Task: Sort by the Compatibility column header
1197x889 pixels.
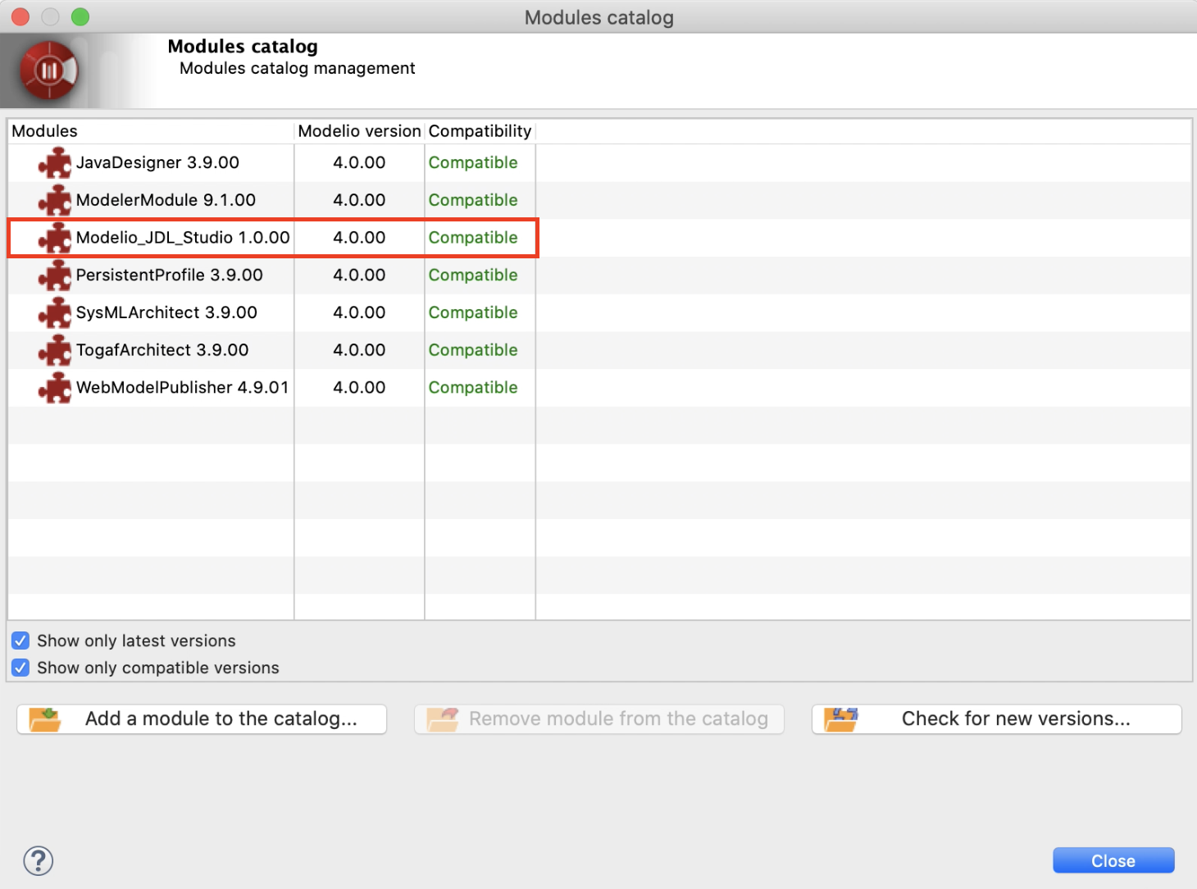Action: (480, 131)
